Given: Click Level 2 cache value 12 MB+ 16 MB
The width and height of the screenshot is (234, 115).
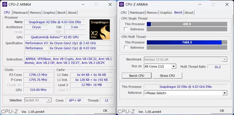Looking at the screenshot, I should pyautogui.click(x=92, y=85).
